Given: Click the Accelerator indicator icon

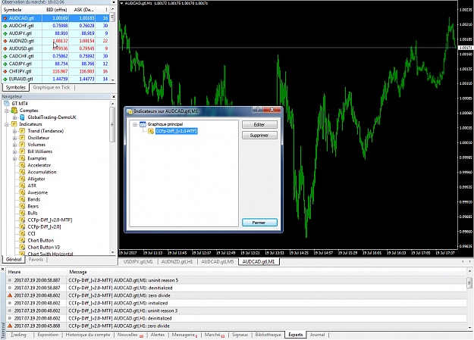Looking at the screenshot, I should click(22, 165).
